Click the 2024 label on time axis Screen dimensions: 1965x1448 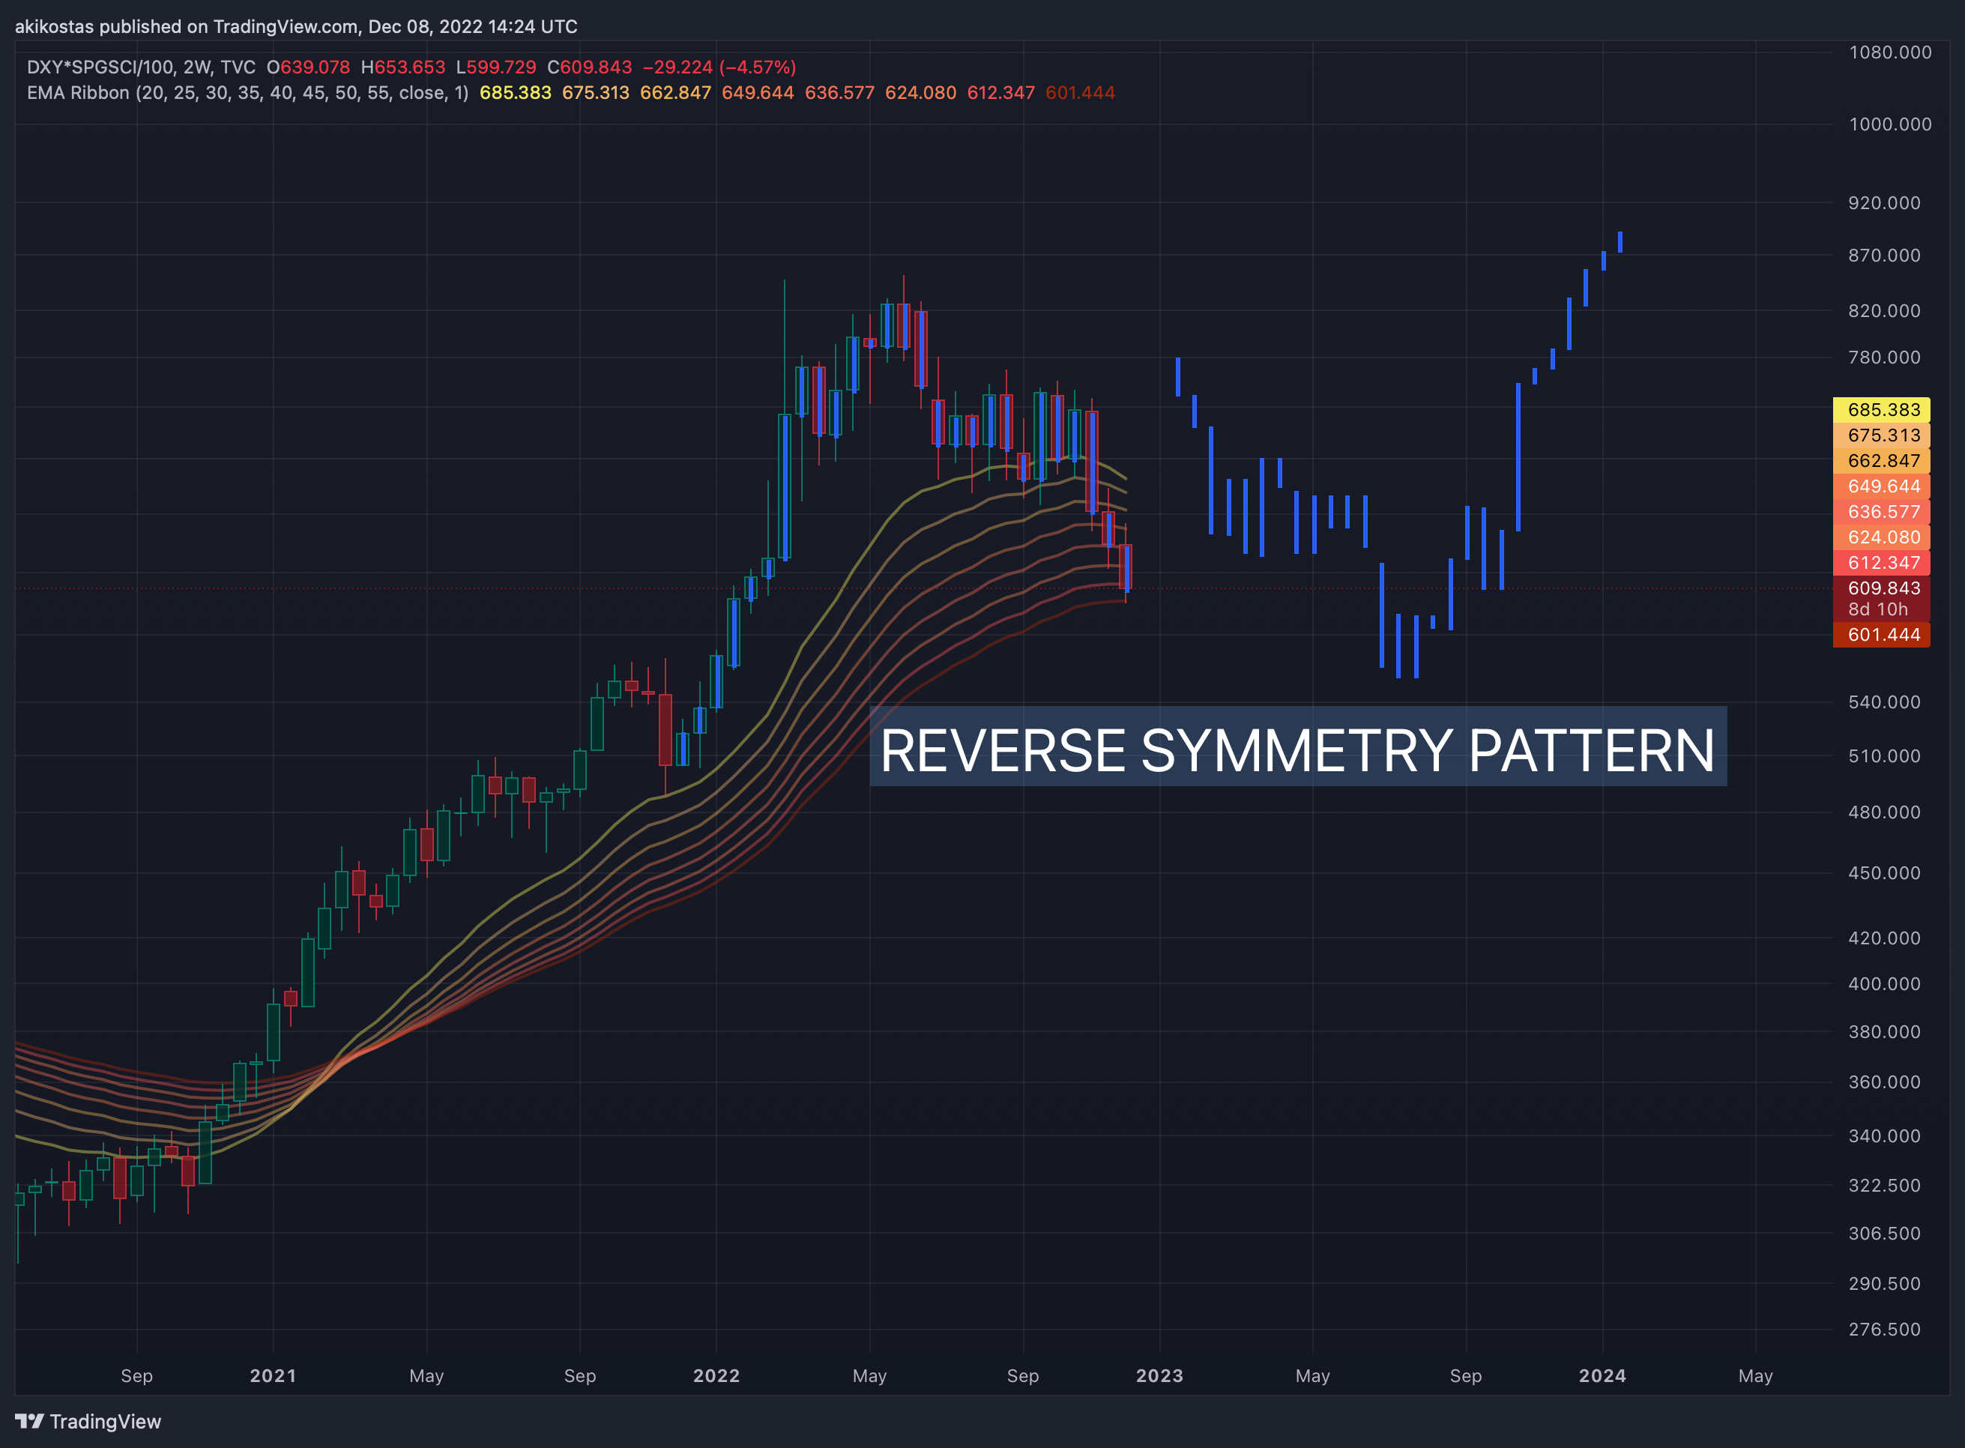click(1602, 1375)
